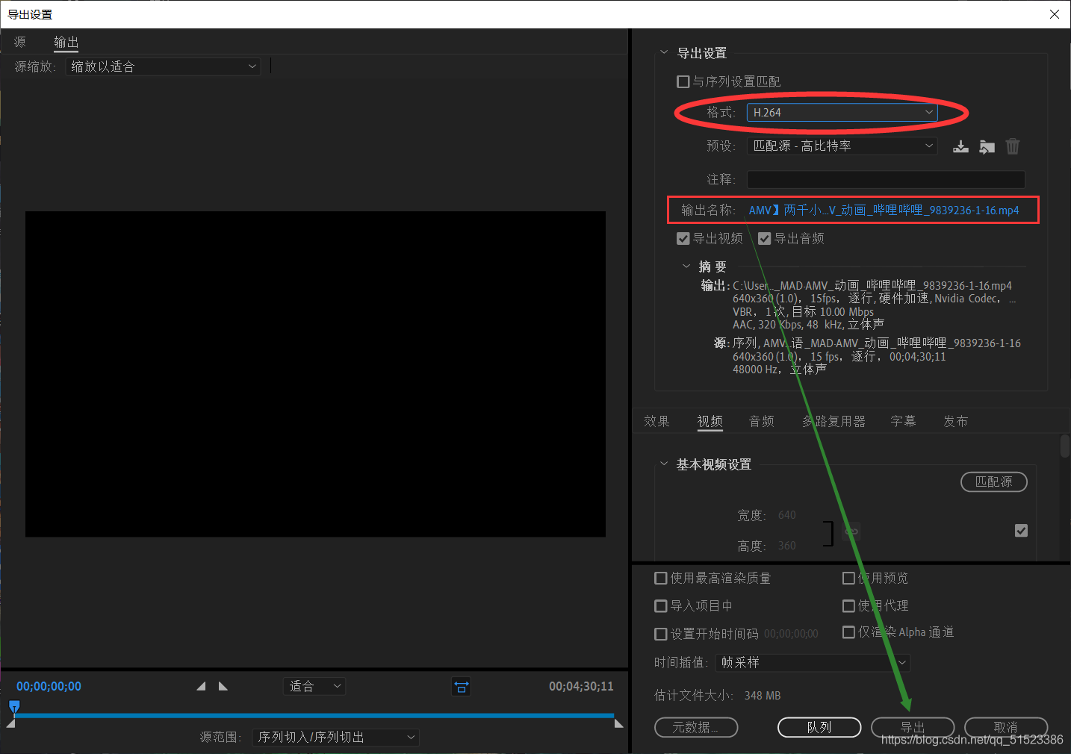This screenshot has width=1071, height=754.
Task: Switch to the 输出 tab
Action: click(x=66, y=42)
